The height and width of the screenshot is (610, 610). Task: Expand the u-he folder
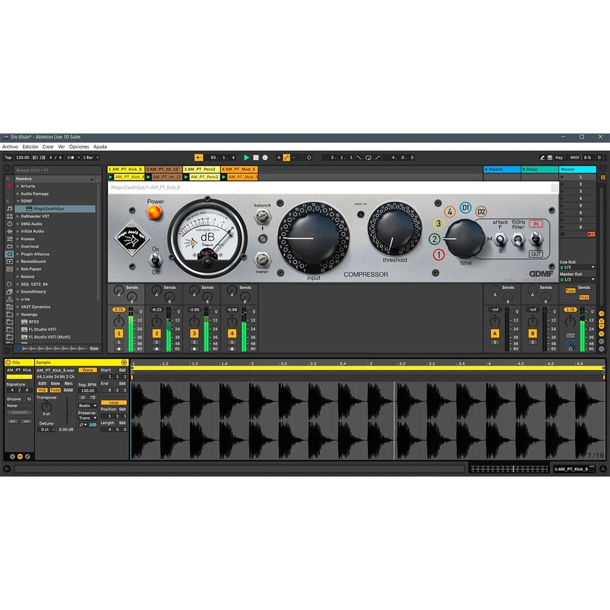pos(18,299)
